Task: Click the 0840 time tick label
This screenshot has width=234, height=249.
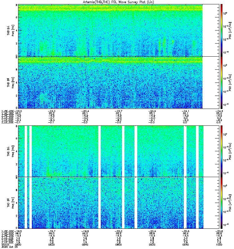Action: 85,245
